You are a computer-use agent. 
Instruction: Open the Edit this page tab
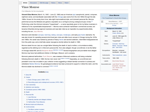tap(44, 3)
